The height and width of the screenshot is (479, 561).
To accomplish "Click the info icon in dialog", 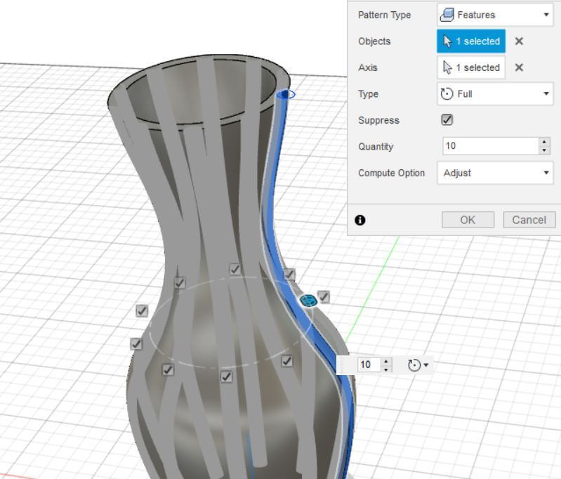I will point(360,220).
